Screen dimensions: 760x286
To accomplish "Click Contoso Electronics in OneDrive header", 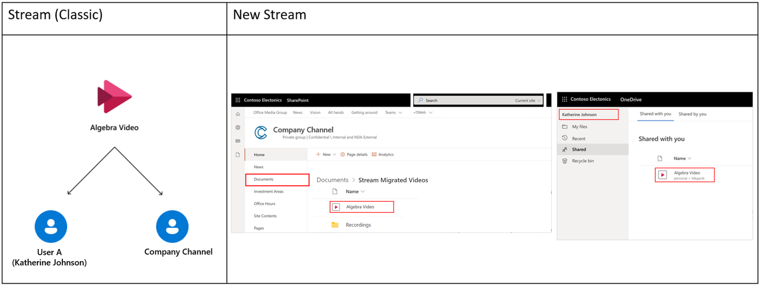I will pyautogui.click(x=590, y=99).
